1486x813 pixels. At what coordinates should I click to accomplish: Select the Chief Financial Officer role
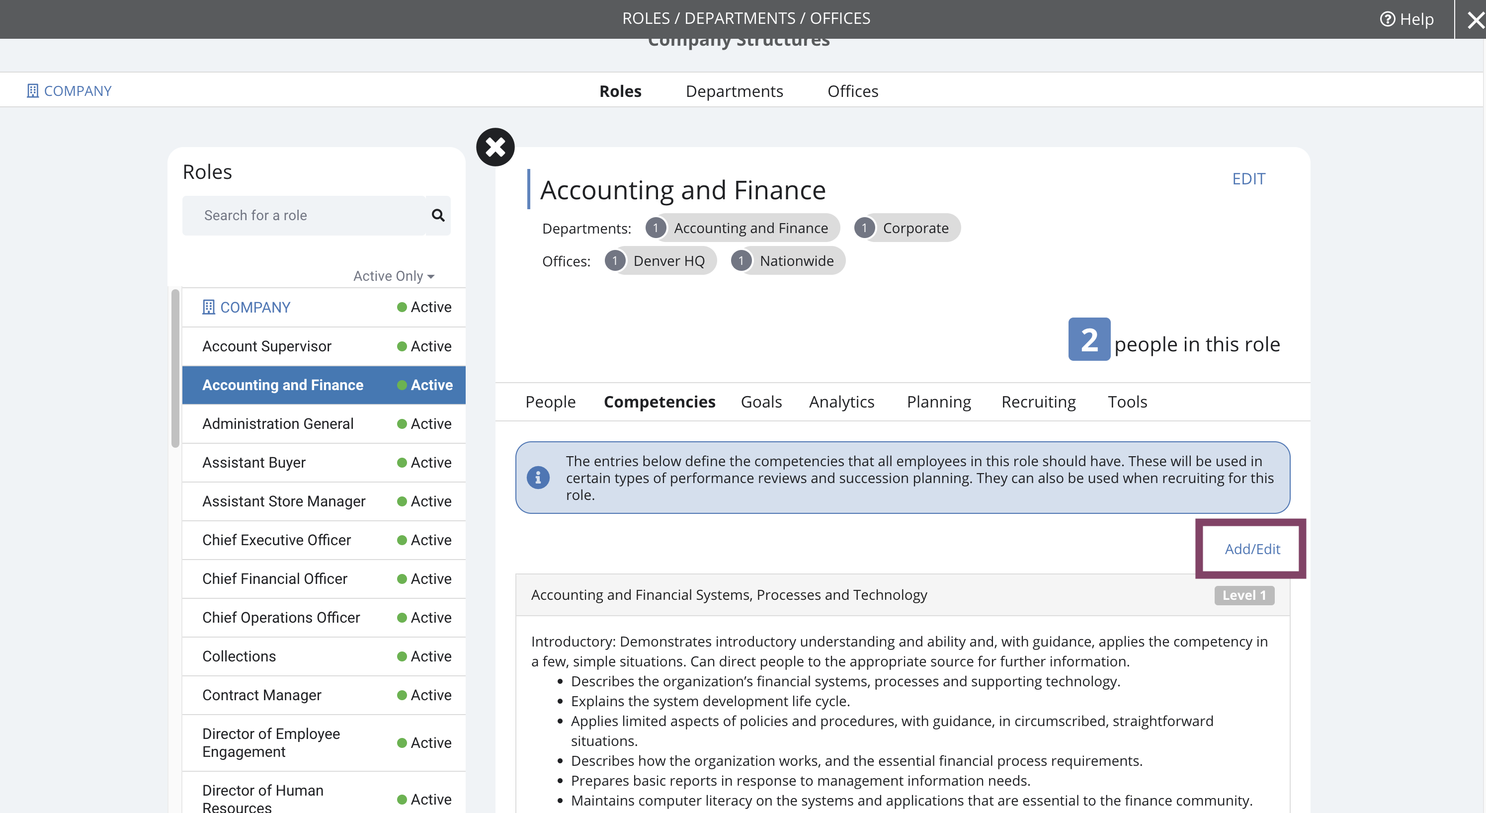tap(324, 579)
